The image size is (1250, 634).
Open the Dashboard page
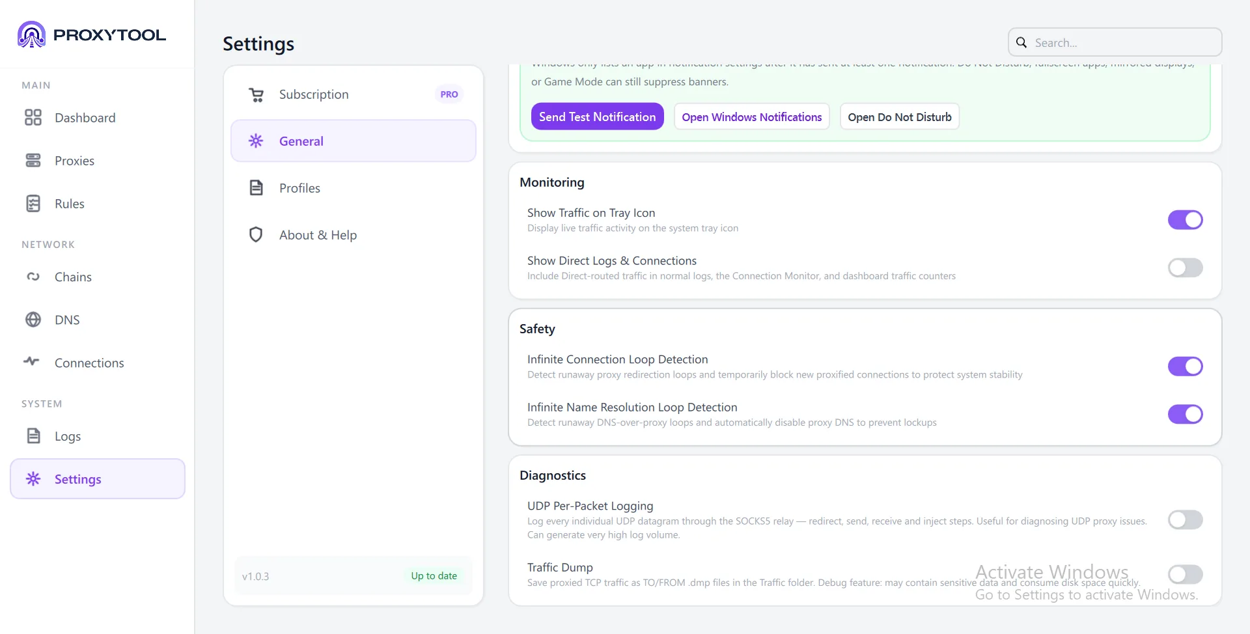click(x=98, y=118)
